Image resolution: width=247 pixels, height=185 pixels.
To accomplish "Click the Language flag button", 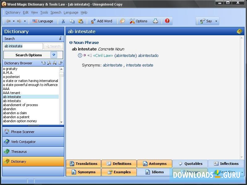I will tap(43, 21).
